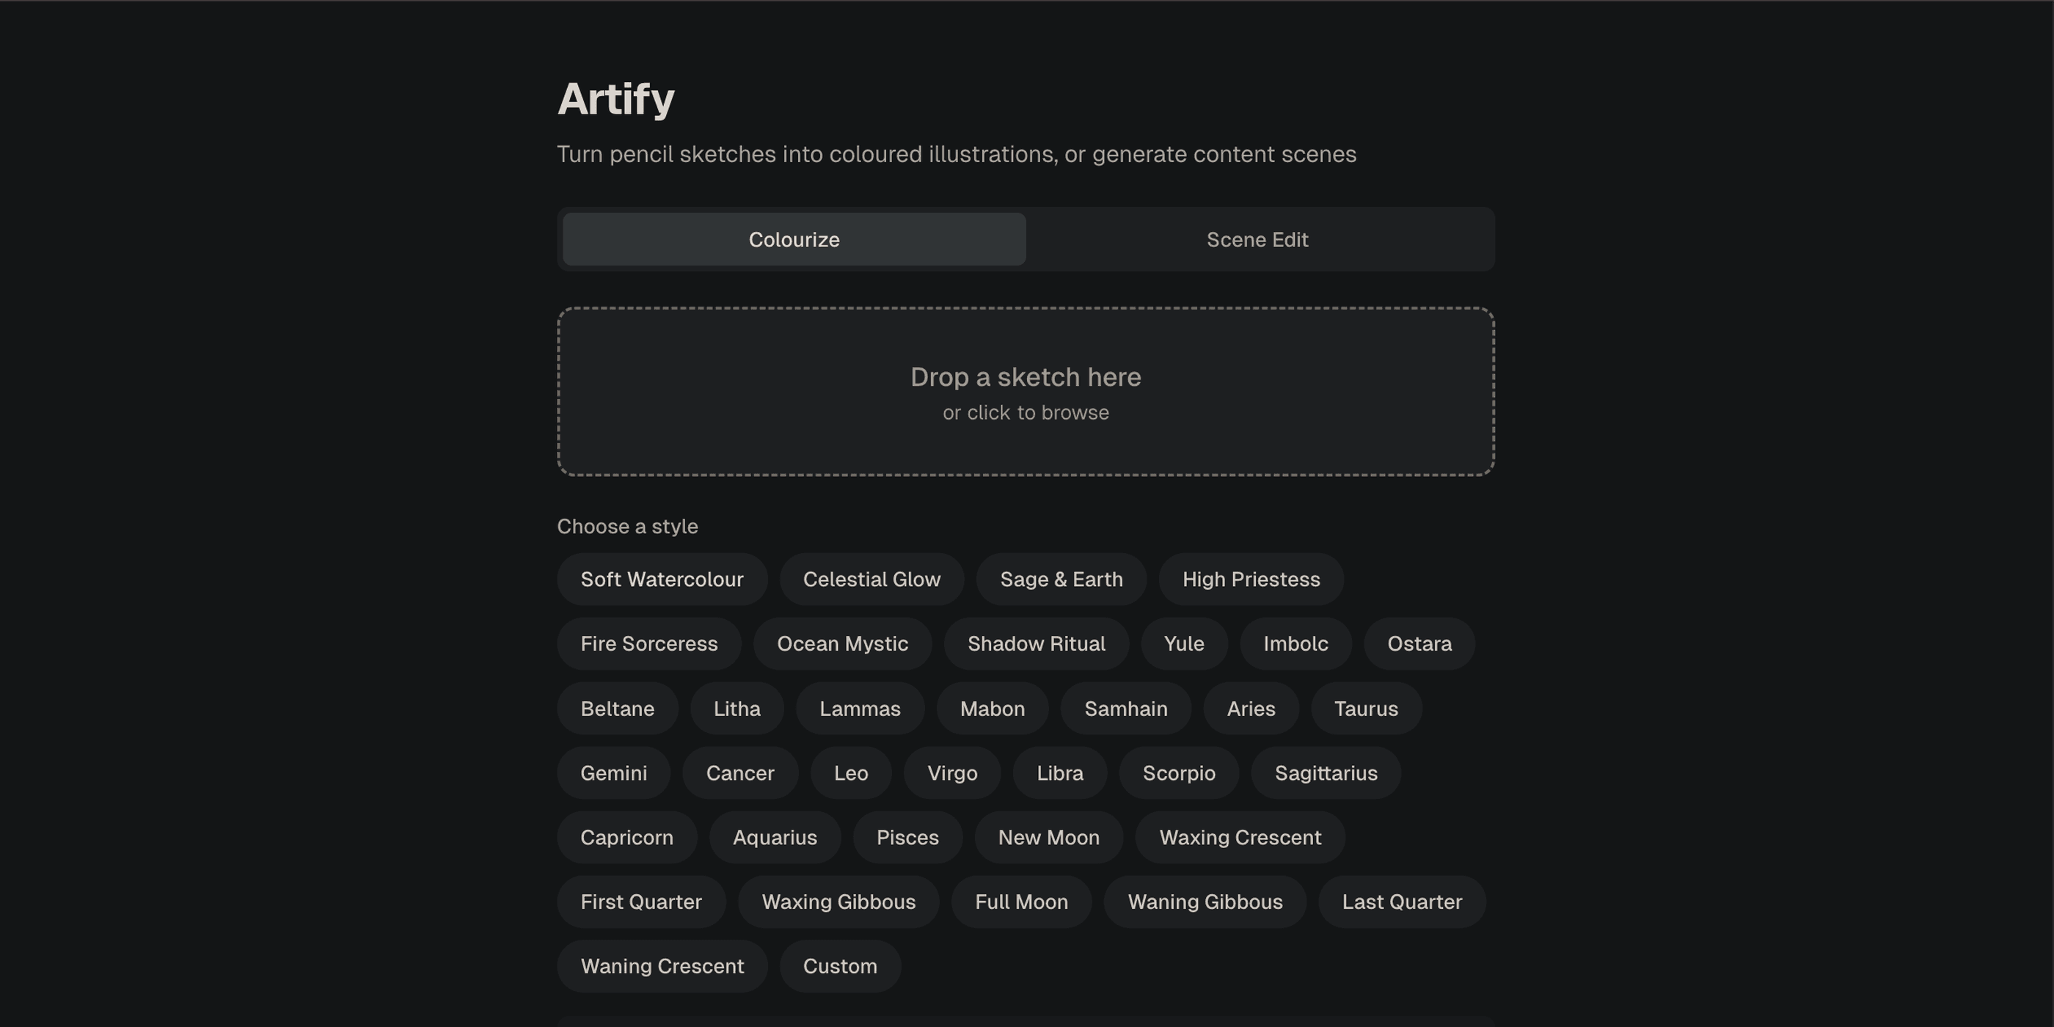Select the Fire Sorceress style
This screenshot has width=2054, height=1027.
pos(648,643)
